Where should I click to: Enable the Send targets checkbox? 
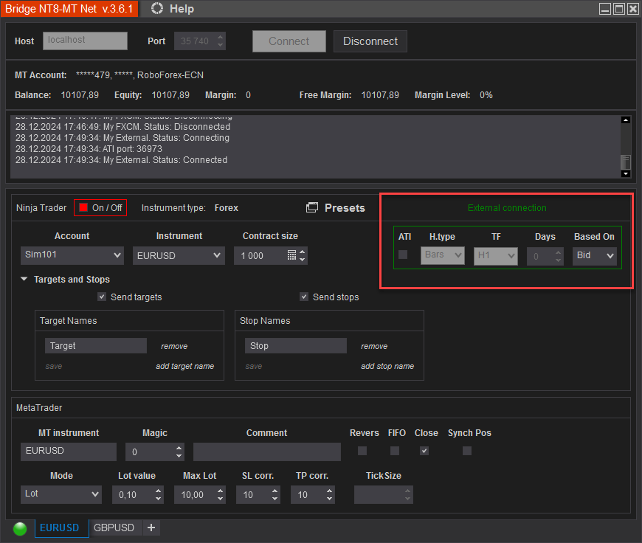pos(102,297)
